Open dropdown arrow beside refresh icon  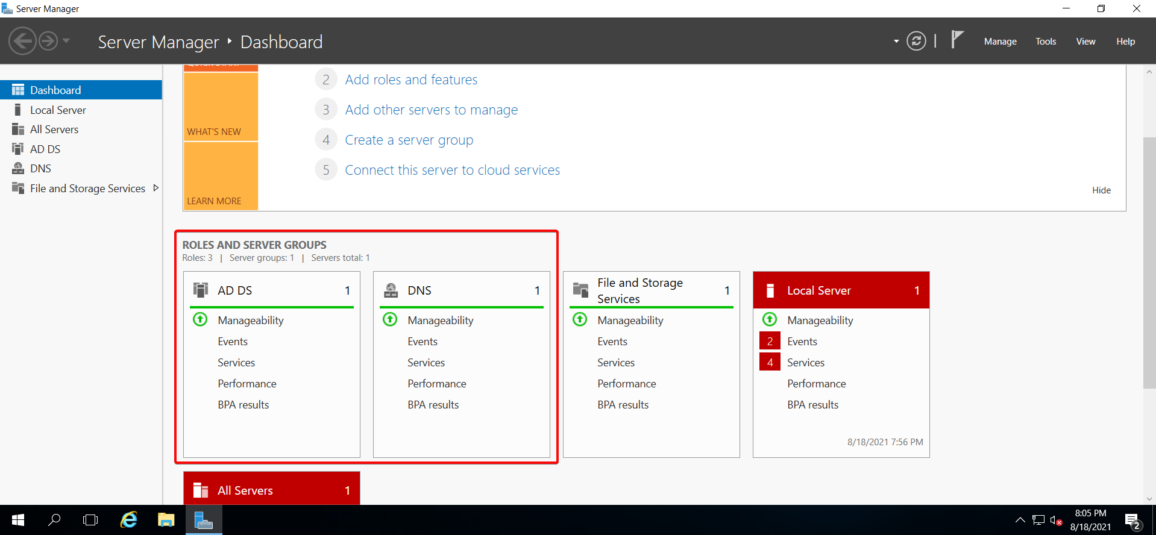[x=896, y=42]
